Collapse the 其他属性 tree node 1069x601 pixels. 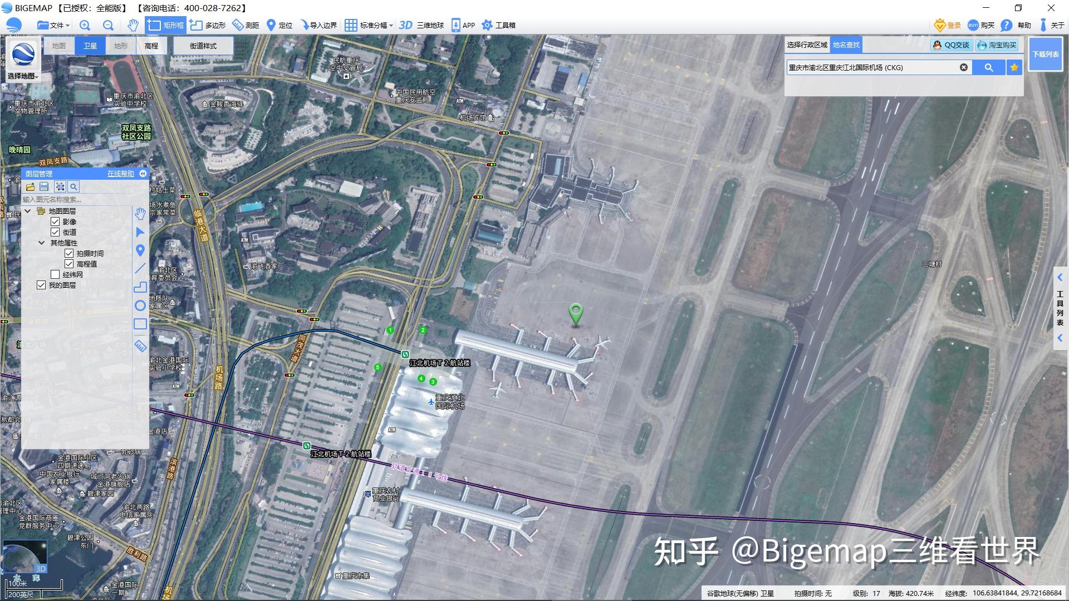[x=41, y=243]
